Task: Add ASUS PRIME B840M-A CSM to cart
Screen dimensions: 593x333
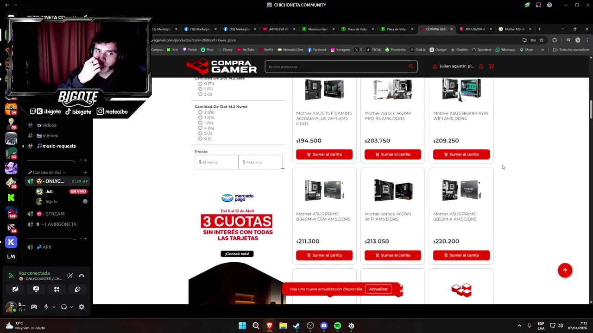Action: click(324, 255)
